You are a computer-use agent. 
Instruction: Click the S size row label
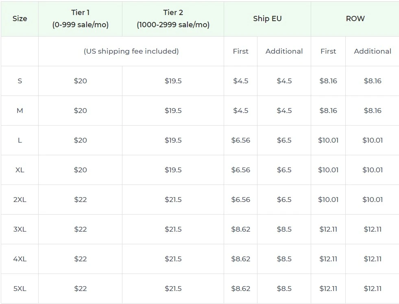click(x=20, y=81)
